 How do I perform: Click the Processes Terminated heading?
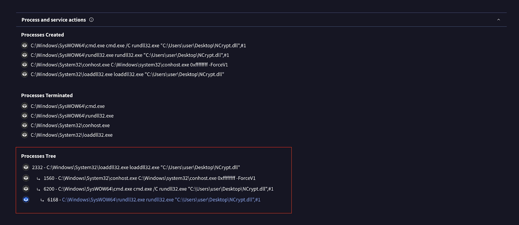point(47,95)
